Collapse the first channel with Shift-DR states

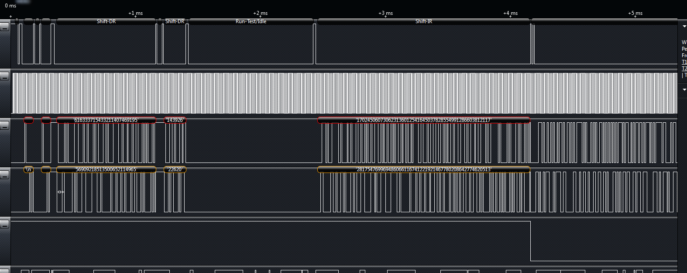tap(4, 27)
